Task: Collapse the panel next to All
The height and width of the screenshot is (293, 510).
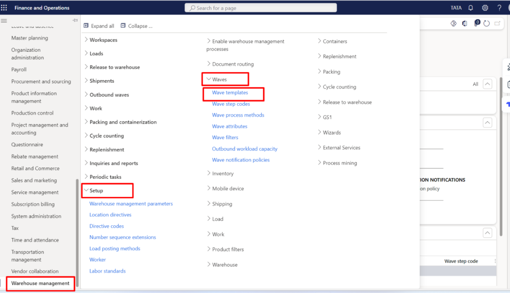Action: (487, 84)
